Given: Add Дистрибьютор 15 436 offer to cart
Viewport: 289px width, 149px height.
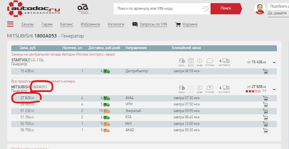Looking at the screenshot, I should 265,71.
